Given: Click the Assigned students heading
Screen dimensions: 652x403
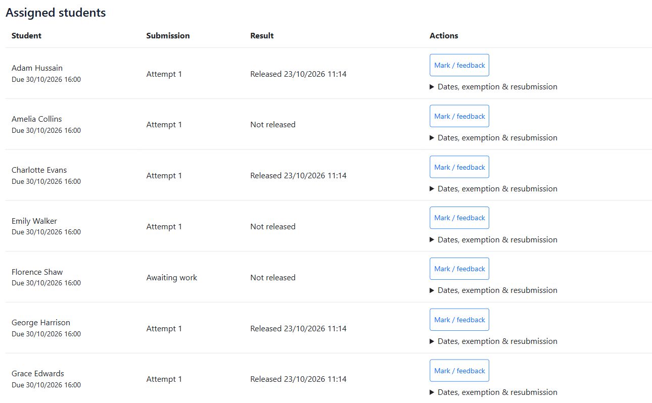Looking at the screenshot, I should [x=56, y=13].
